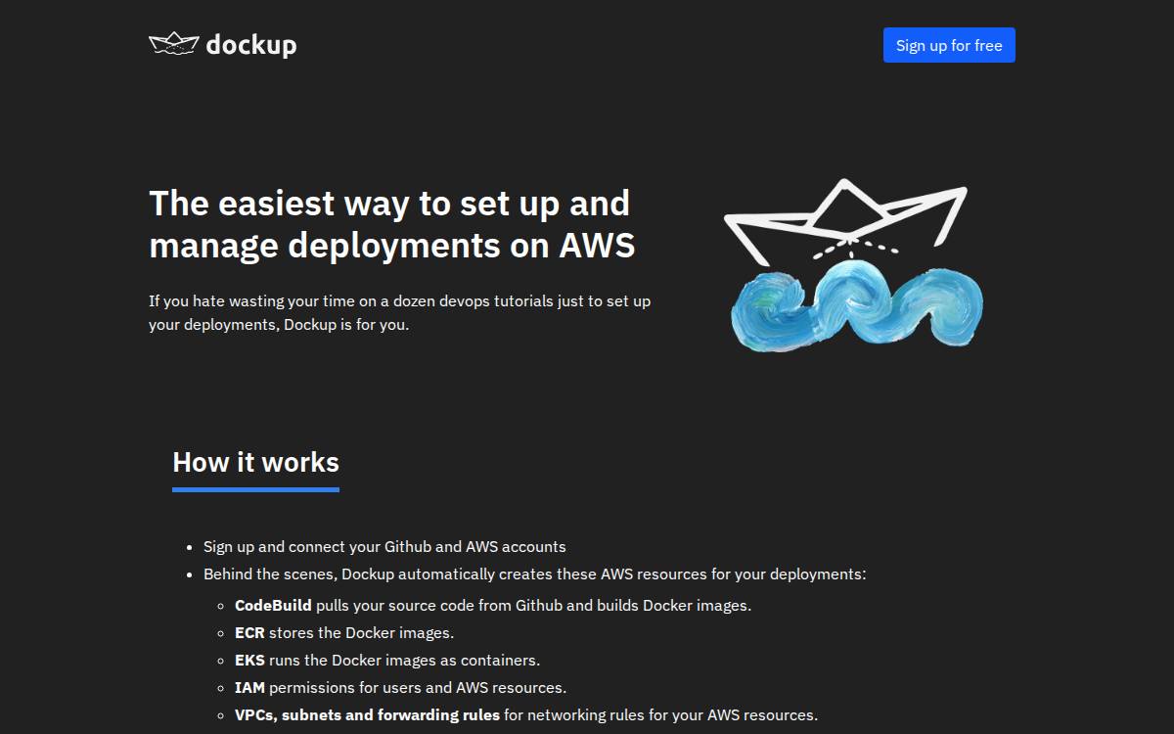Image resolution: width=1174 pixels, height=734 pixels.
Task: Click the paper boat on waves illustration
Action: (x=853, y=264)
